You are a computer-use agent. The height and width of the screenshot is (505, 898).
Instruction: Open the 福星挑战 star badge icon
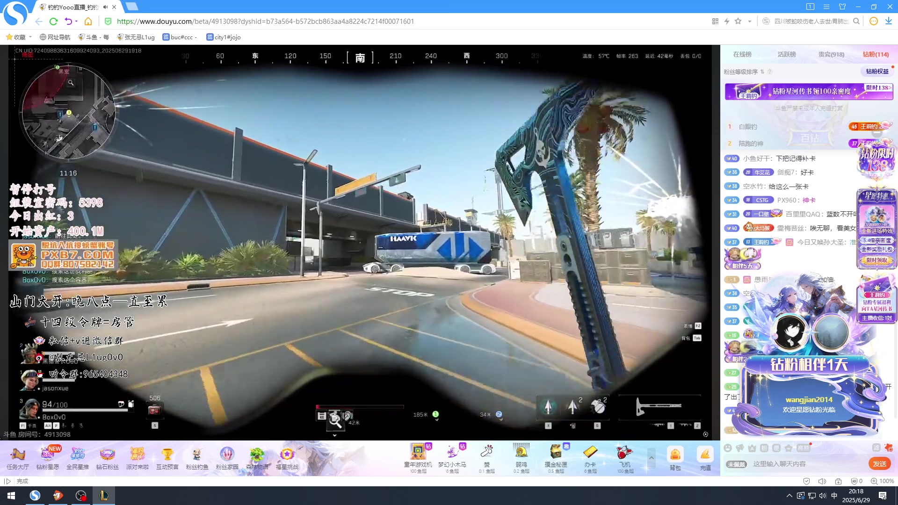point(287,458)
